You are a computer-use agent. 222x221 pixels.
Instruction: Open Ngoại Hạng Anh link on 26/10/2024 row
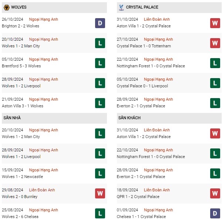[x=43, y=19]
